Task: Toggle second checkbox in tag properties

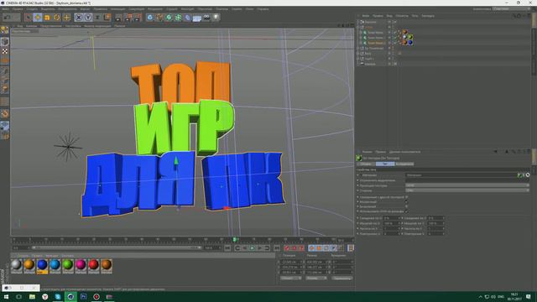Action: 406,202
